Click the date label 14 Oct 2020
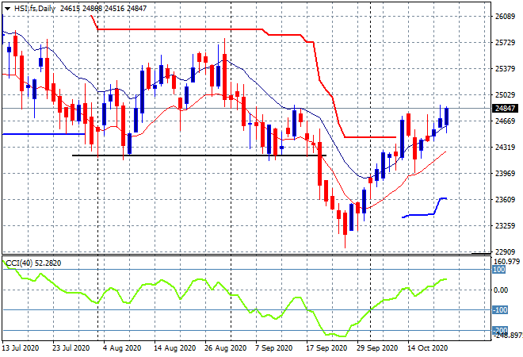 tap(428, 348)
